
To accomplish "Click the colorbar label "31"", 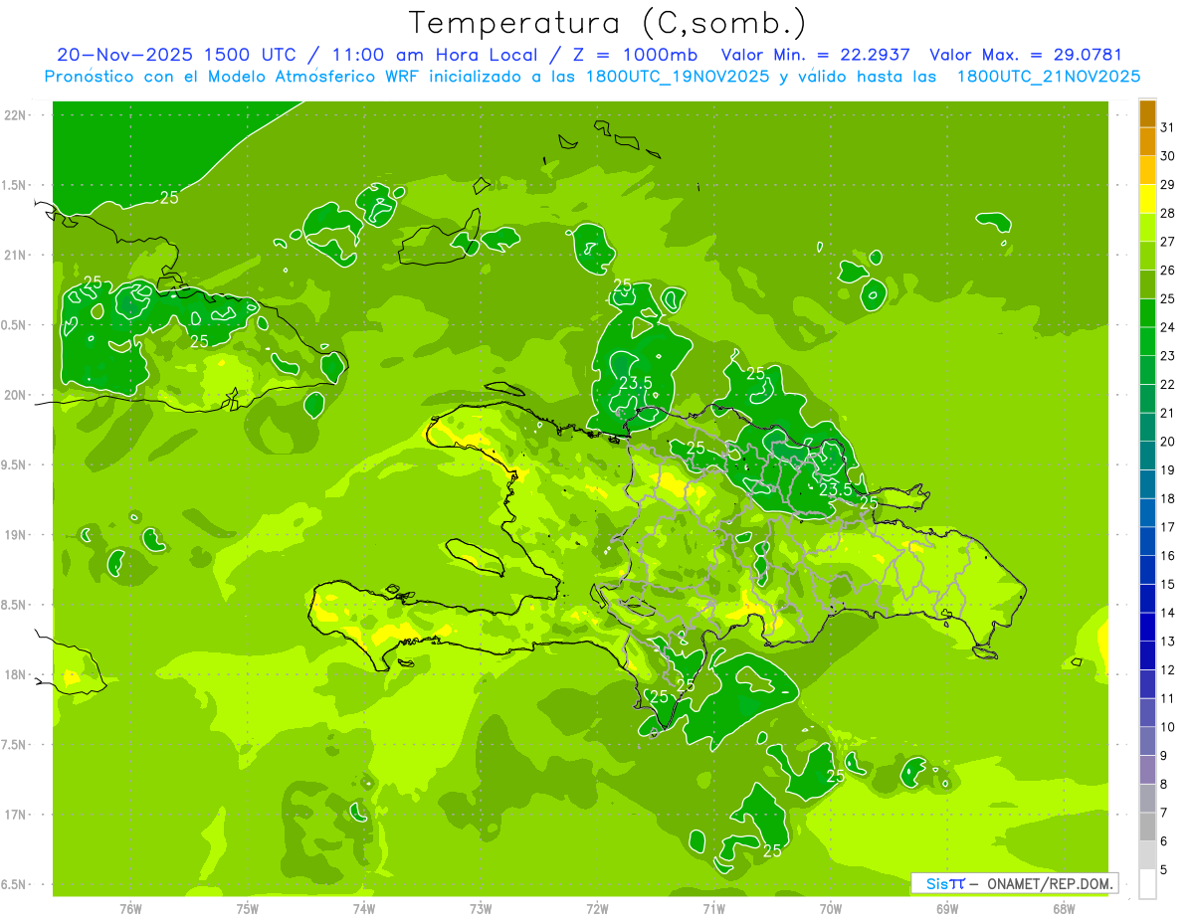I will (1168, 127).
